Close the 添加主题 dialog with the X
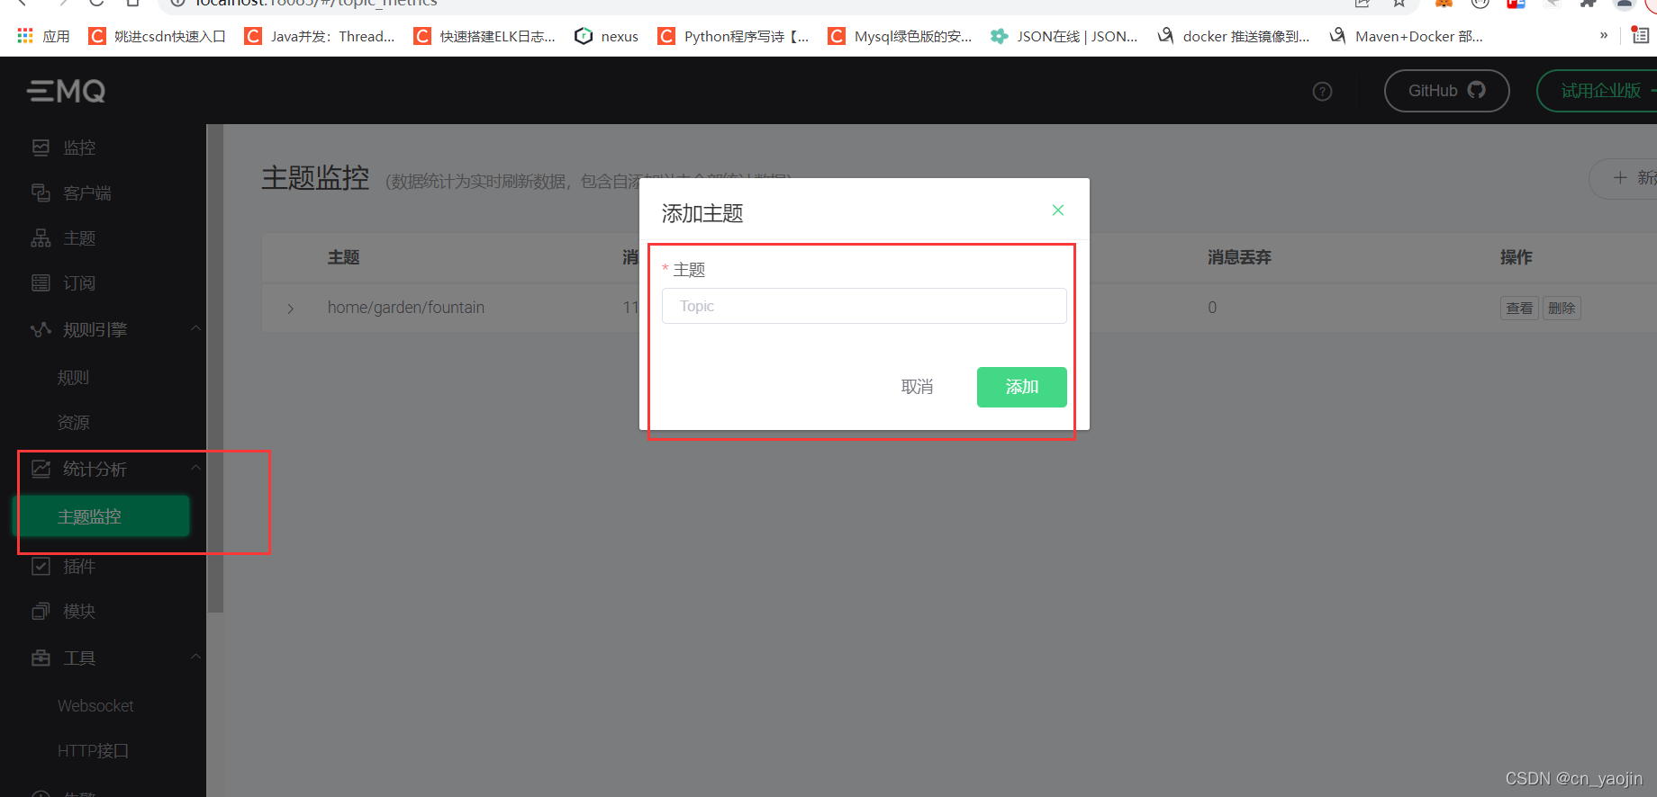 coord(1058,210)
